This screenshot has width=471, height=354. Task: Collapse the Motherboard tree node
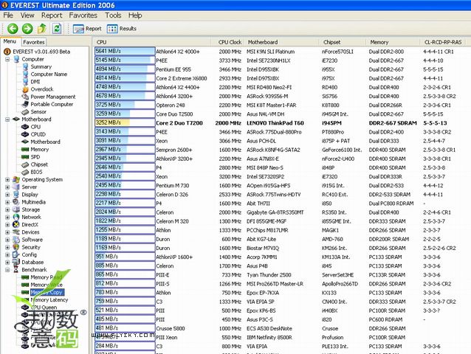pyautogui.click(x=7, y=119)
